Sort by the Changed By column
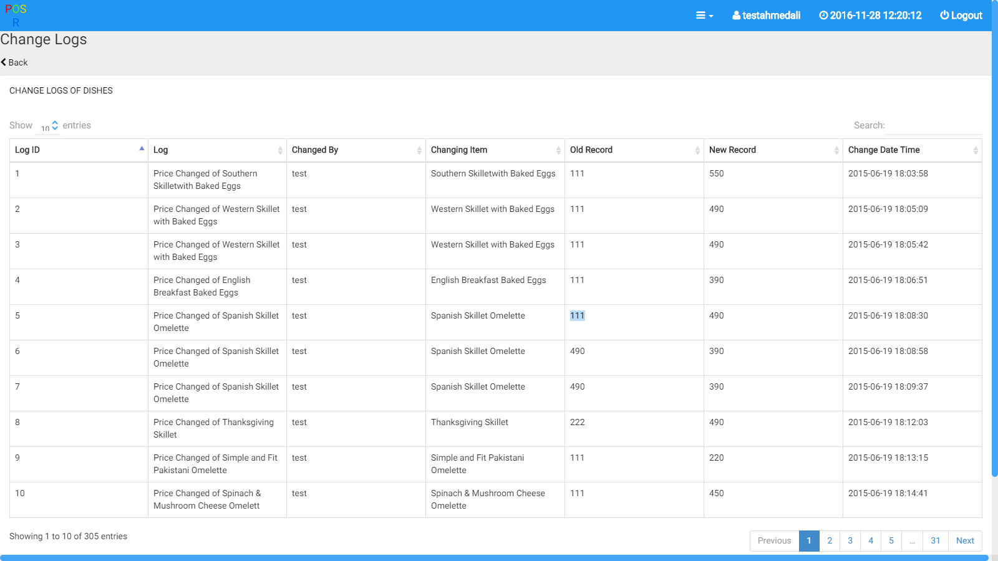 pyautogui.click(x=356, y=150)
